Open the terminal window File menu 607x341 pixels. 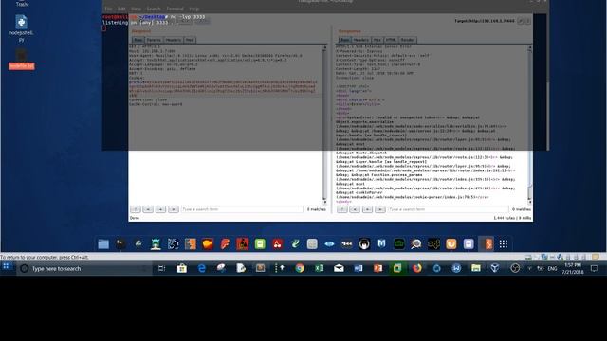pos(108,9)
